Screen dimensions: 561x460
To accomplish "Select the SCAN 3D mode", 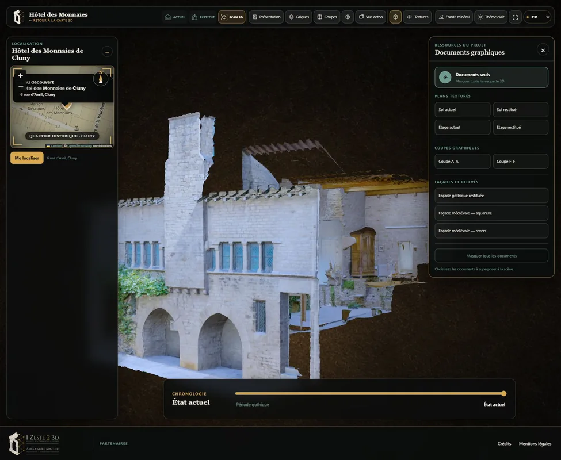I will coord(232,17).
